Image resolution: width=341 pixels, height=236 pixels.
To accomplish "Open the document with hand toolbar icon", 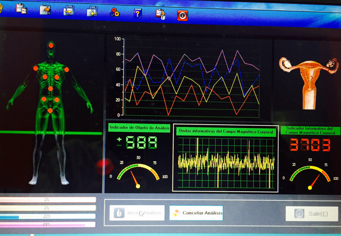I will tap(45, 10).
